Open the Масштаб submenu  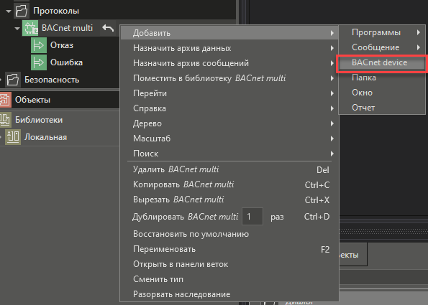(229, 139)
